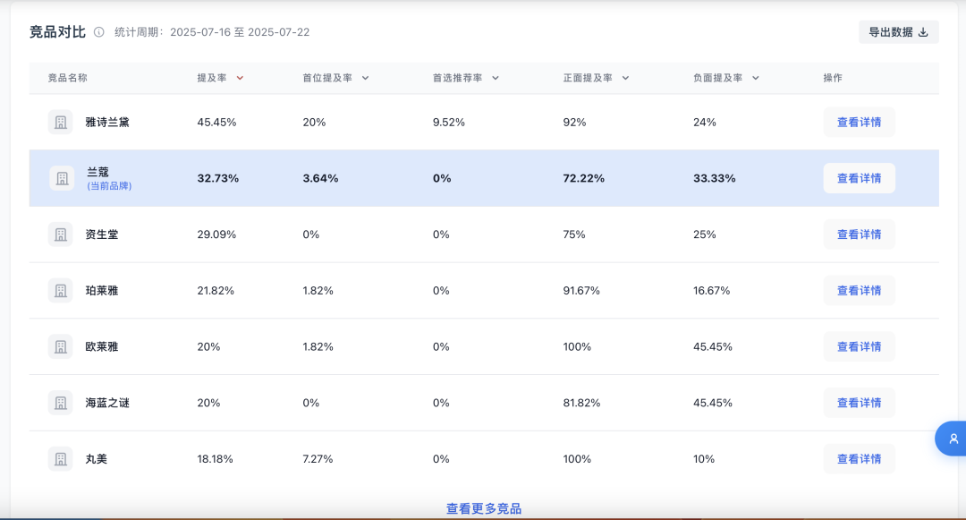Click the 9.52% value for 雅诗兰黛
The image size is (966, 520).
(448, 122)
